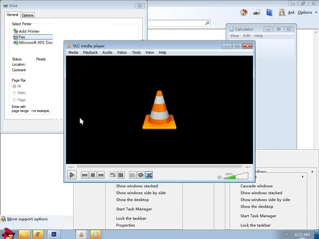Stop playback in VLC
319x239 pixels.
93,175
